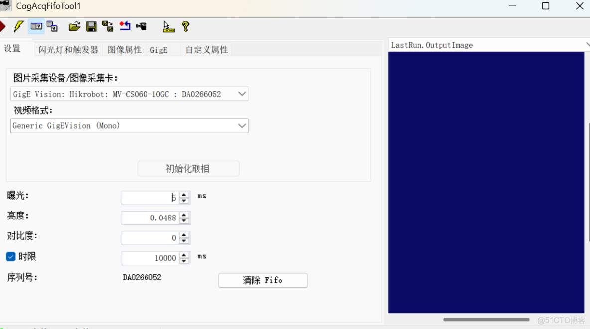Click the 清除 Fifo button
The height and width of the screenshot is (329, 590).
click(263, 280)
